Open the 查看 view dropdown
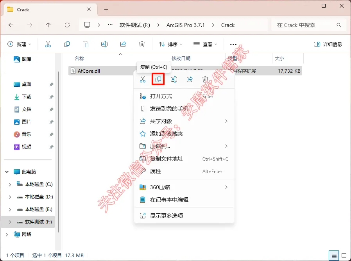The image size is (351, 261). [205, 44]
